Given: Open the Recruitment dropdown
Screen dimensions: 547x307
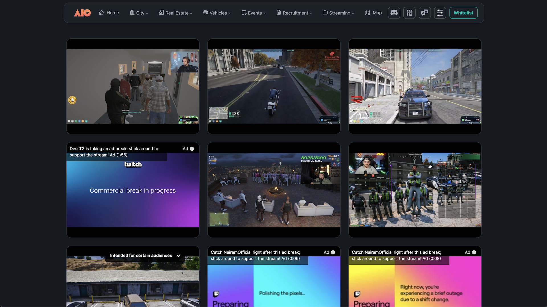Looking at the screenshot, I should [x=294, y=13].
